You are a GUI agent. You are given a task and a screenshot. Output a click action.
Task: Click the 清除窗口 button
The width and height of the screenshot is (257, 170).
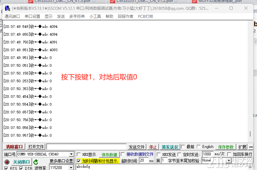click(14, 147)
